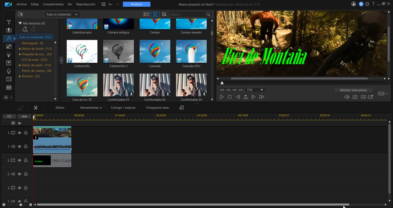Viewport: 393px width, 208px height.
Task: Click the Undo arrow in the top bar
Action: 111,4
